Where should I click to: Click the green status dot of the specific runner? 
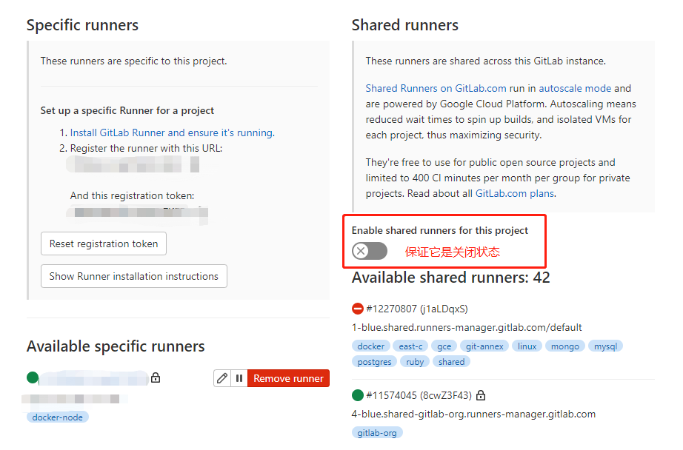pyautogui.click(x=33, y=378)
